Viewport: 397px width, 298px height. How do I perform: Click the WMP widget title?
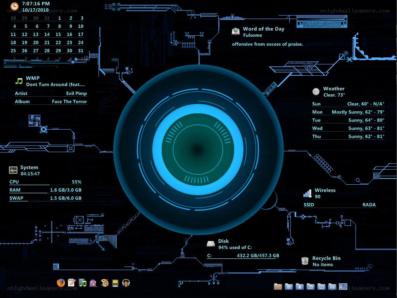click(33, 78)
